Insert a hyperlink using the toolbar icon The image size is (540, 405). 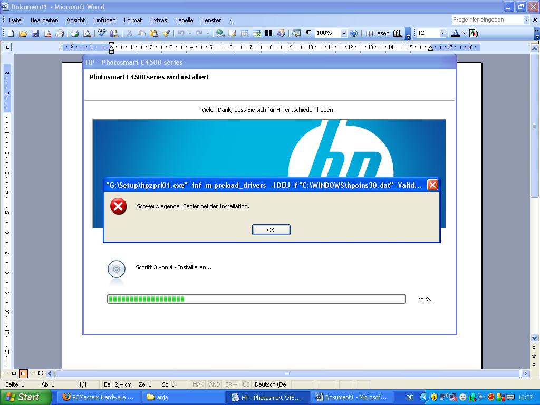coord(220,33)
